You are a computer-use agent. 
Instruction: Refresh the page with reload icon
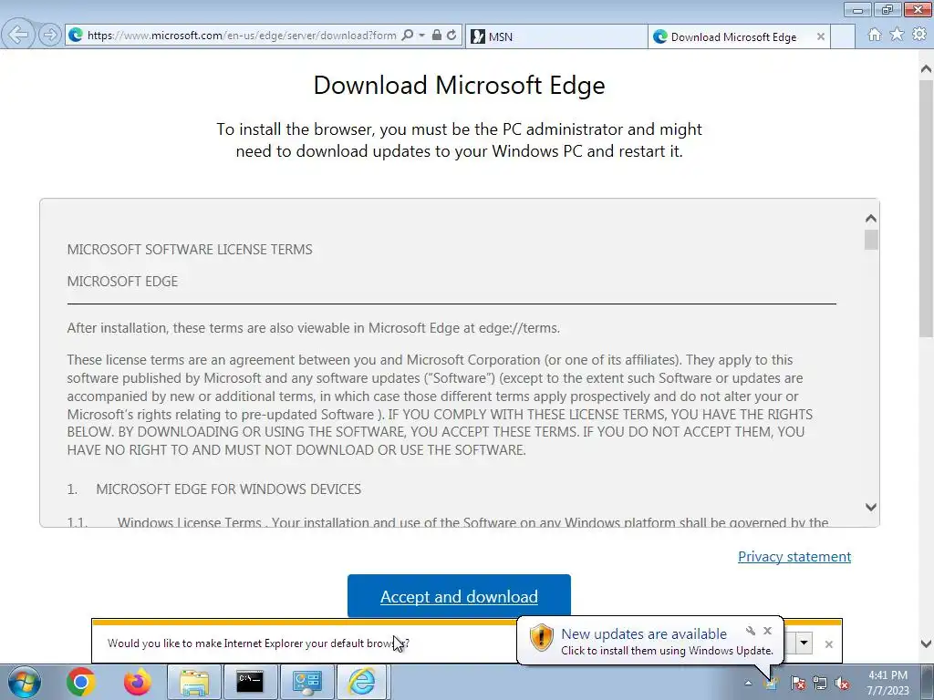[452, 36]
